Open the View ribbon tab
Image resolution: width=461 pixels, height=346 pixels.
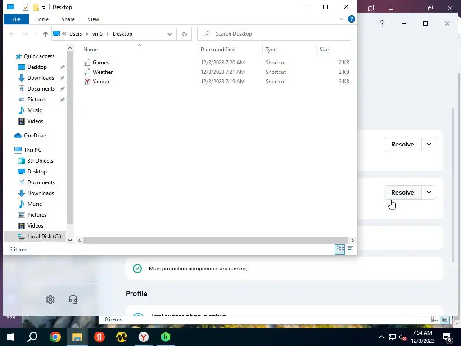click(x=93, y=19)
